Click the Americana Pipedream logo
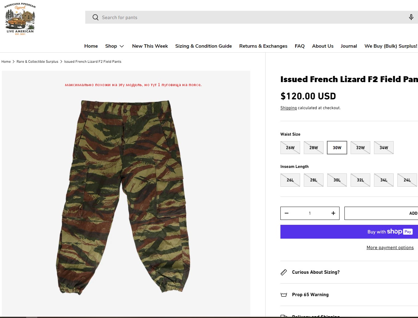The height and width of the screenshot is (318, 418). click(x=20, y=19)
